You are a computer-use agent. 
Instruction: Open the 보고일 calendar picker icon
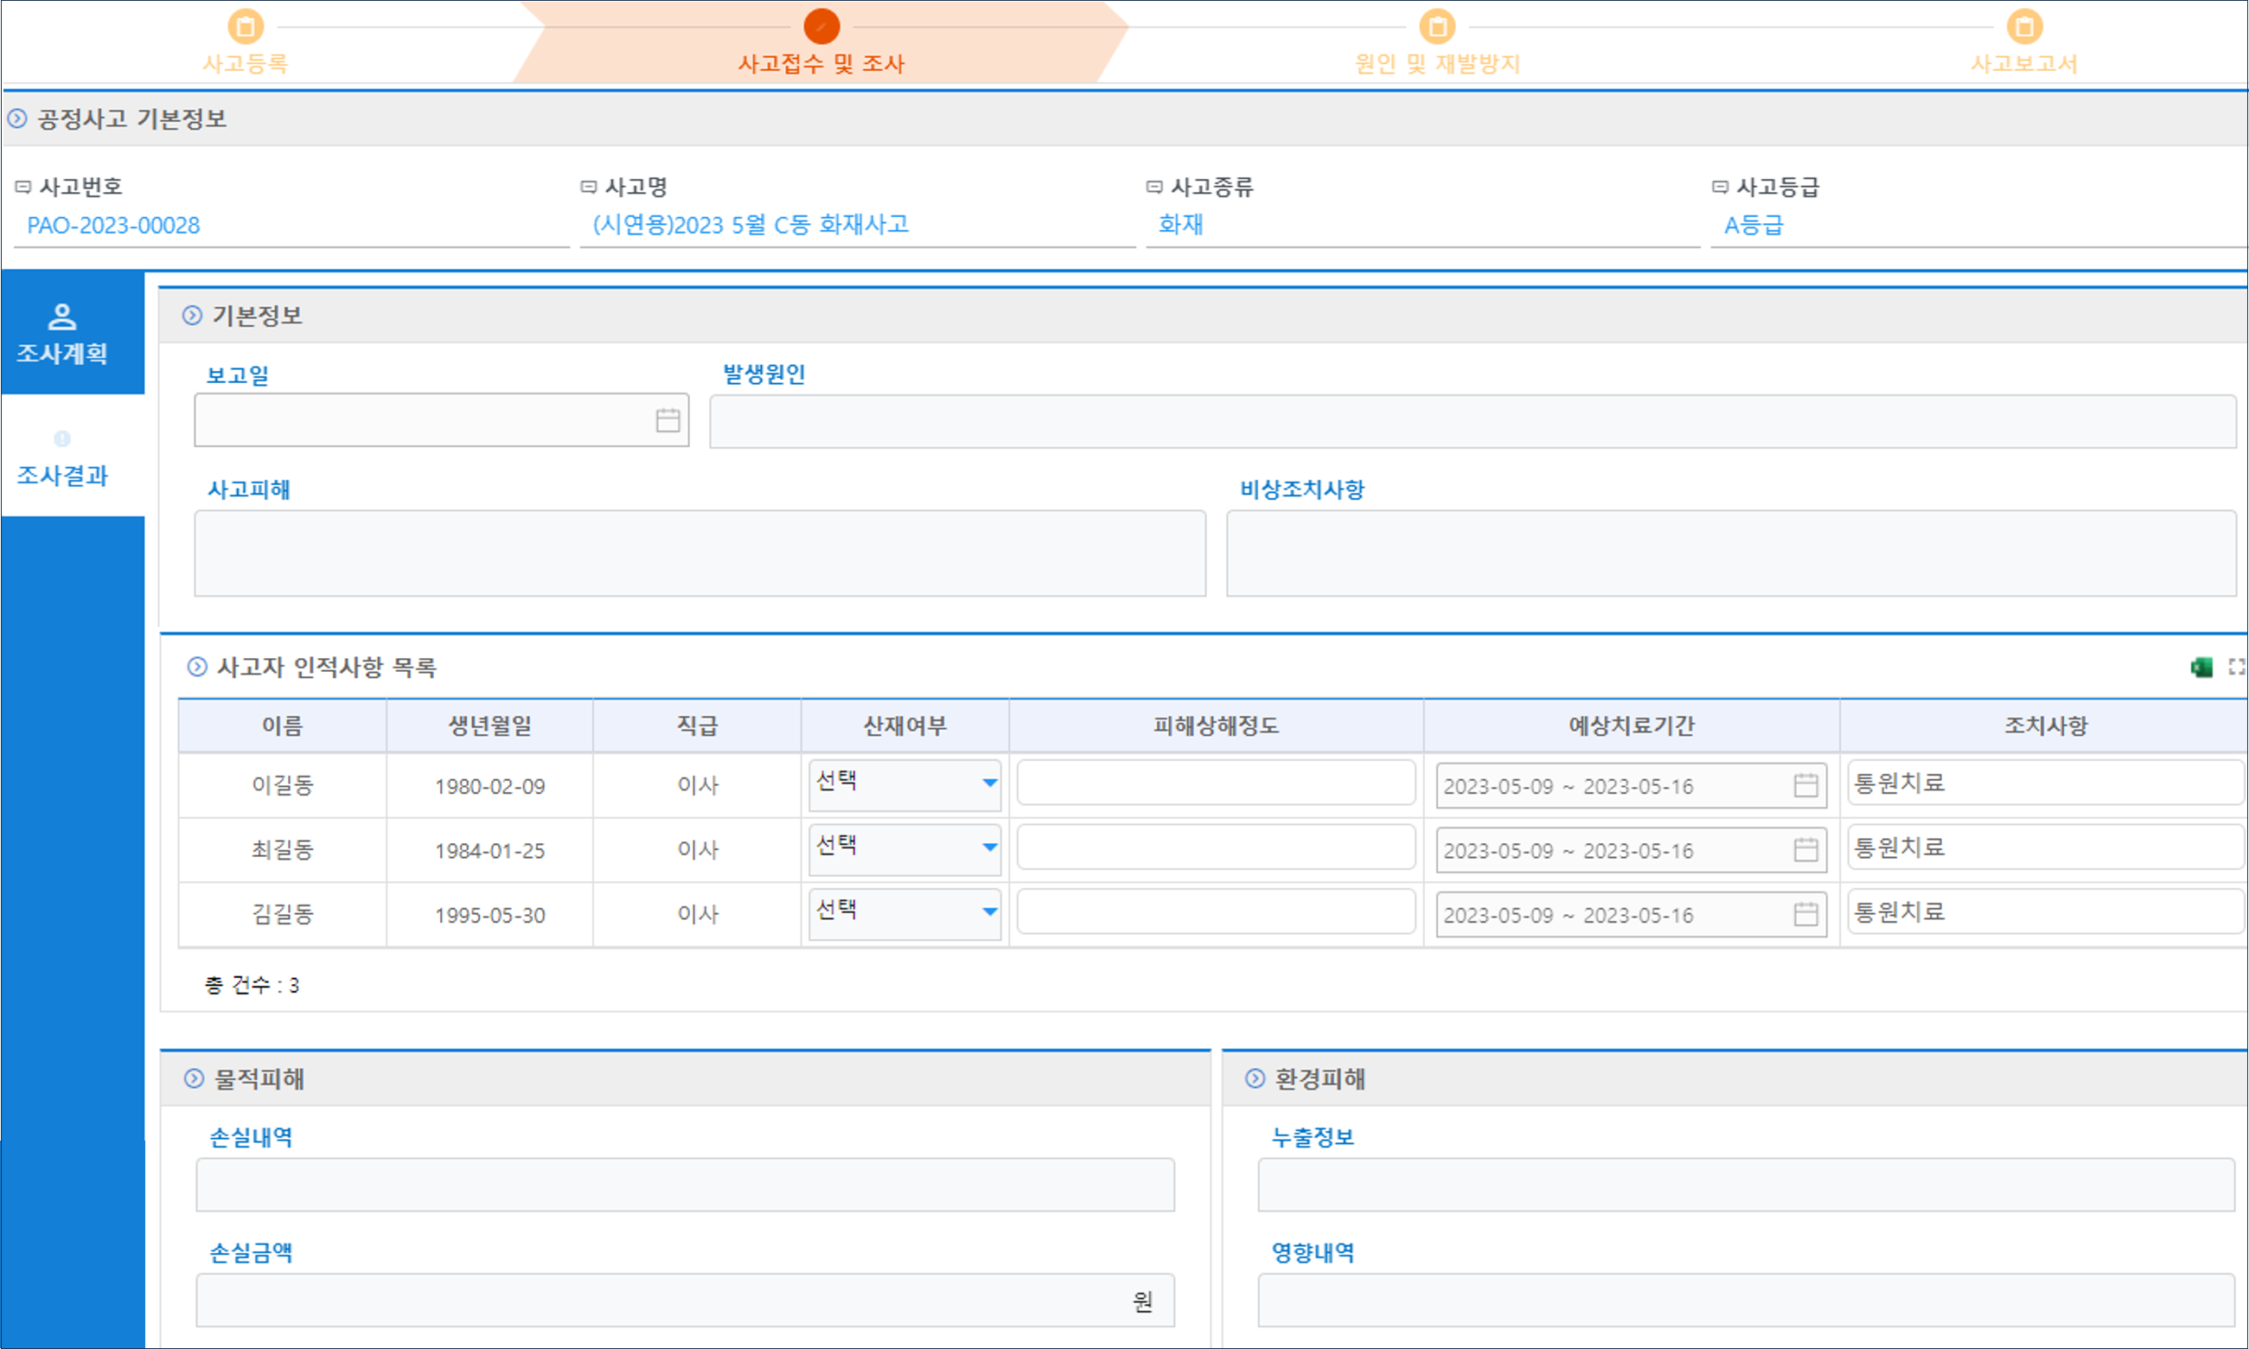(668, 420)
